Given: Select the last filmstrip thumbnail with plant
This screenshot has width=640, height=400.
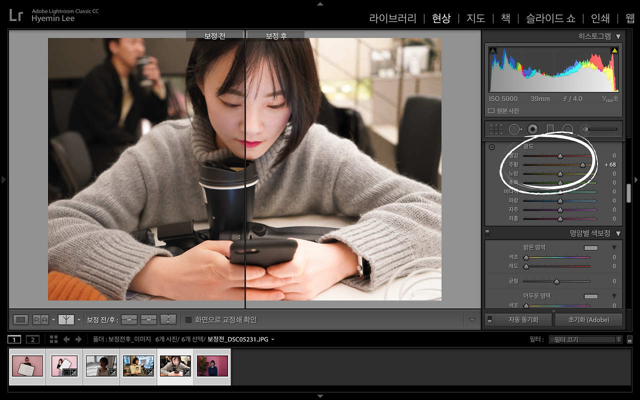Looking at the screenshot, I should click(212, 366).
